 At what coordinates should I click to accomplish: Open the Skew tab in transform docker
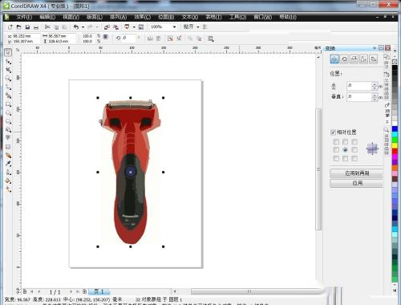(374, 59)
